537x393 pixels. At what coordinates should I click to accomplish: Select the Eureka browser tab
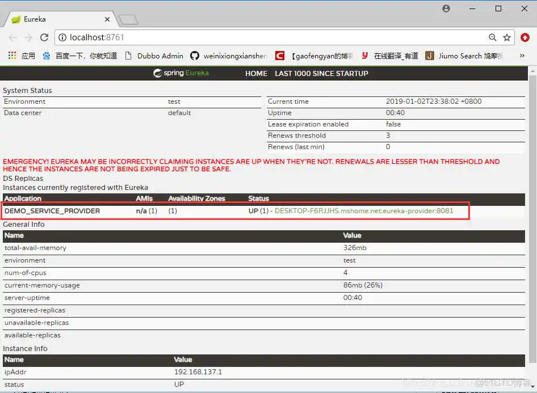(57, 19)
